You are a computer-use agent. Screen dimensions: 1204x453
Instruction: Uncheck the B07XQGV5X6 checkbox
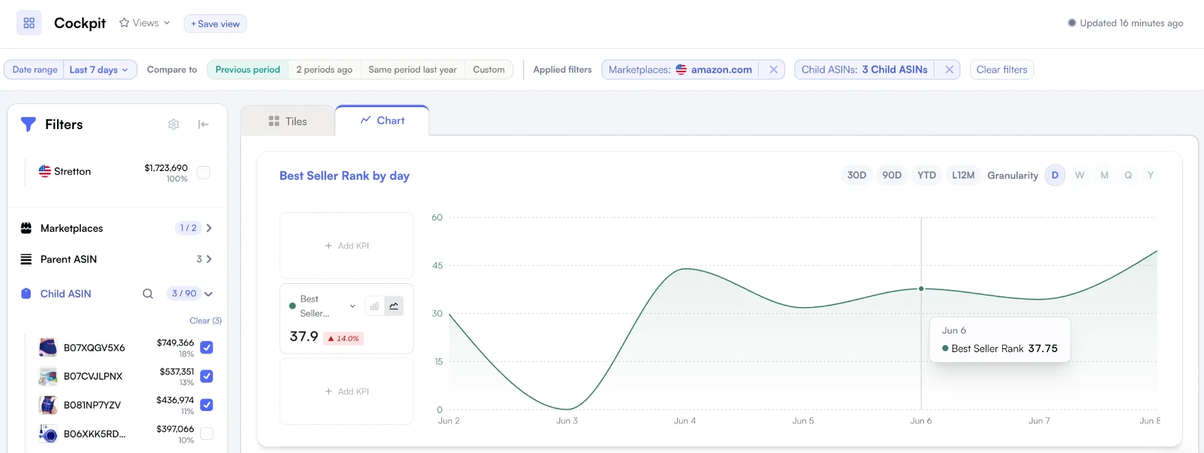tap(206, 347)
